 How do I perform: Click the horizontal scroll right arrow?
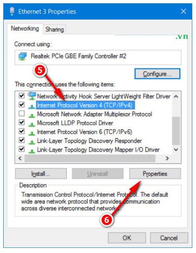(167, 158)
